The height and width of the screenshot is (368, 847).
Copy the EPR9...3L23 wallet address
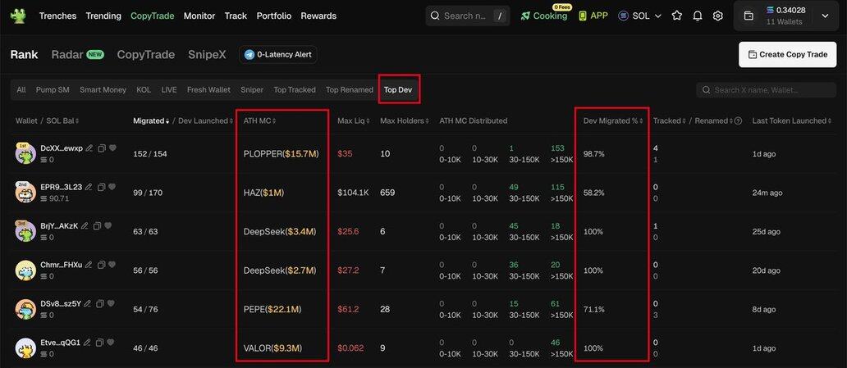[101, 187]
